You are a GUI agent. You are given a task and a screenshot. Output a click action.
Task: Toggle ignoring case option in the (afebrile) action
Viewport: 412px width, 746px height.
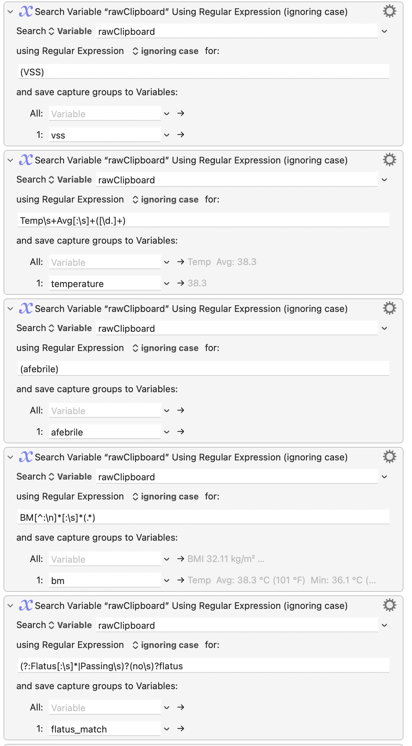(x=165, y=348)
